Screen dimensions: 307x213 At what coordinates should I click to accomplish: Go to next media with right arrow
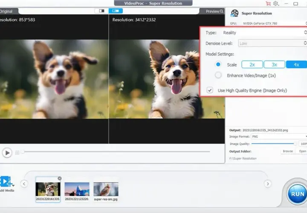point(268,184)
